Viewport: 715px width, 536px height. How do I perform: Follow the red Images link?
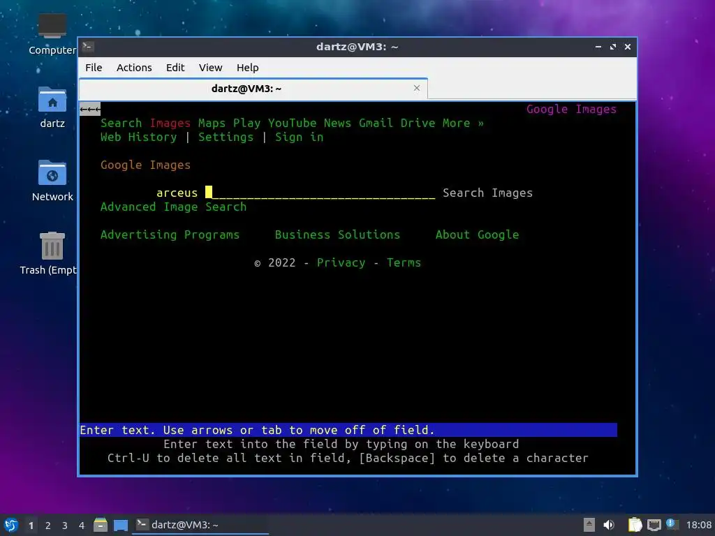170,123
